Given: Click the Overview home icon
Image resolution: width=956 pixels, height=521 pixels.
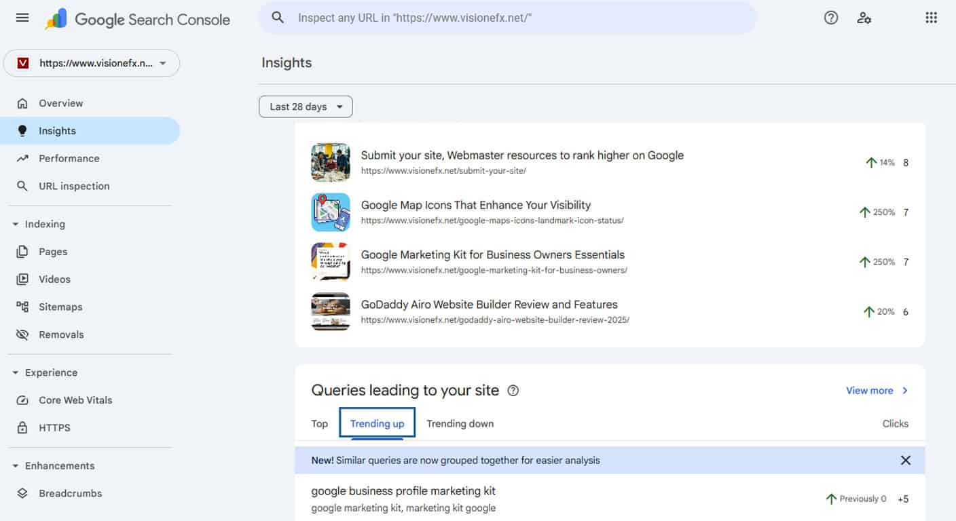Looking at the screenshot, I should [22, 103].
